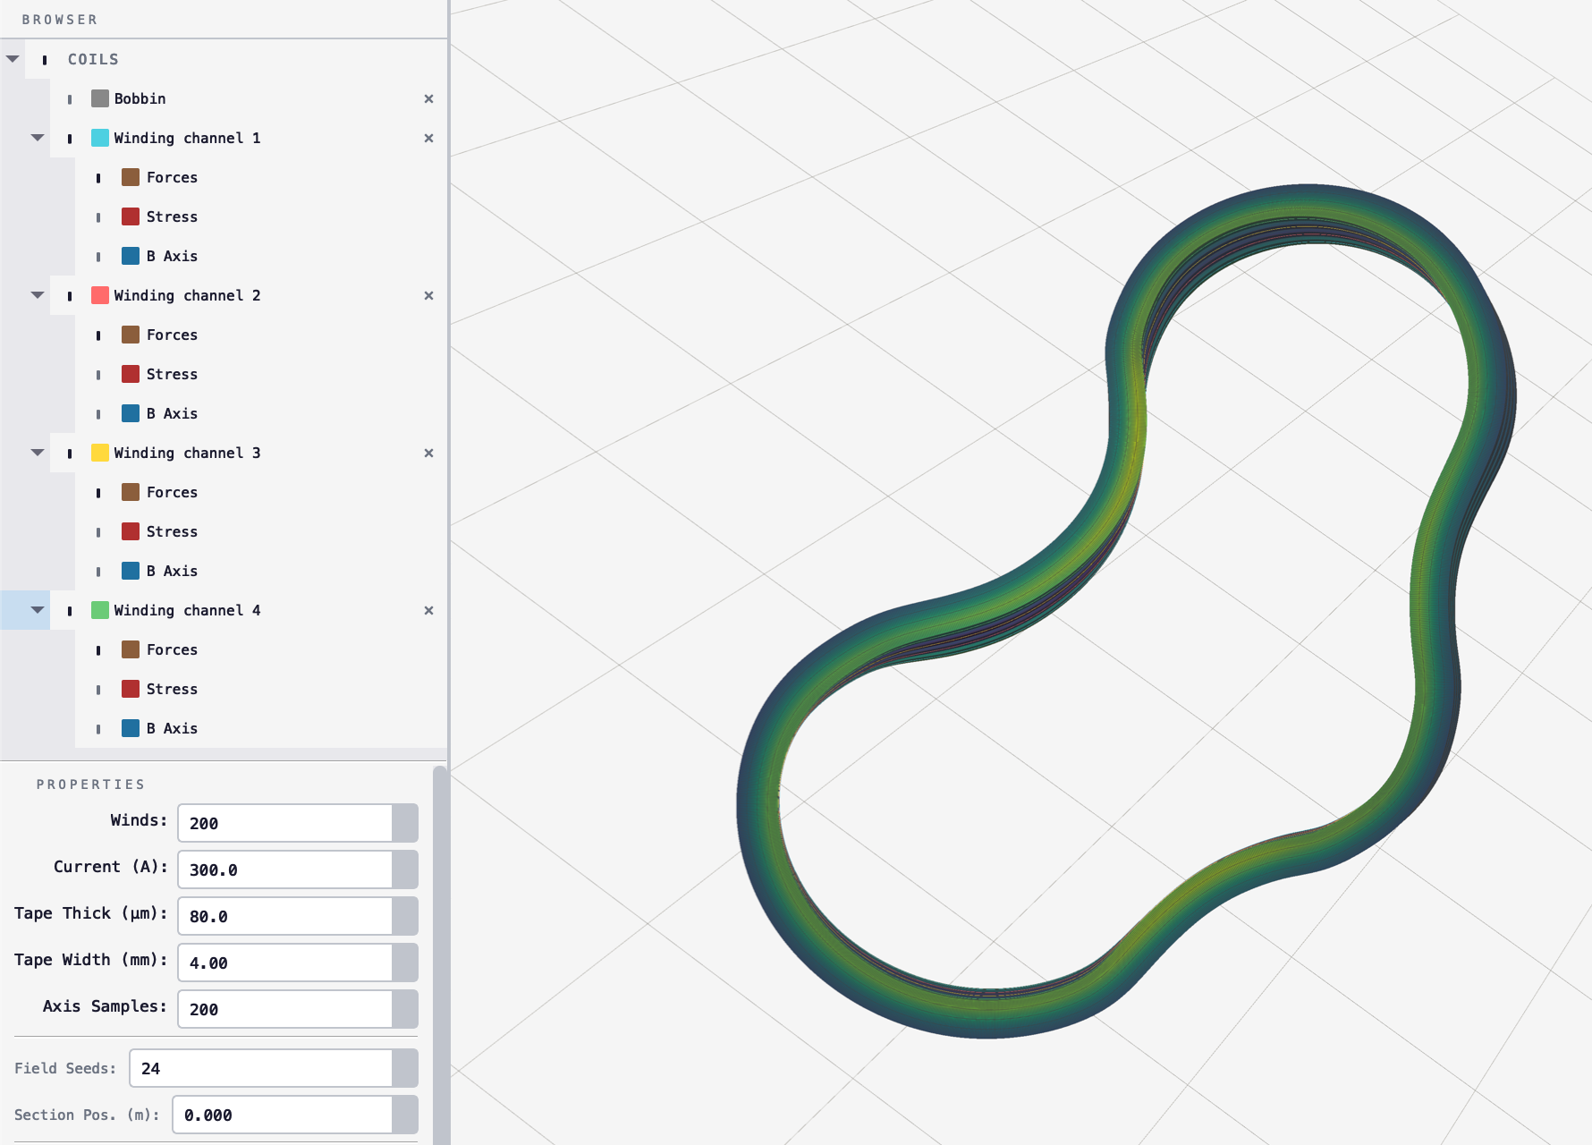1592x1145 pixels.
Task: Toggle visibility of channel 4 Stress
Action: click(98, 690)
